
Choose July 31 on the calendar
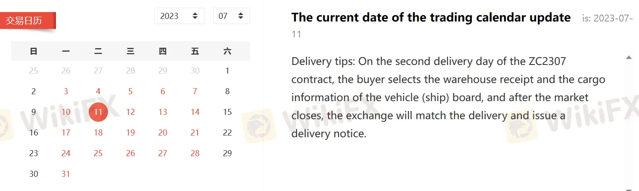(x=66, y=174)
